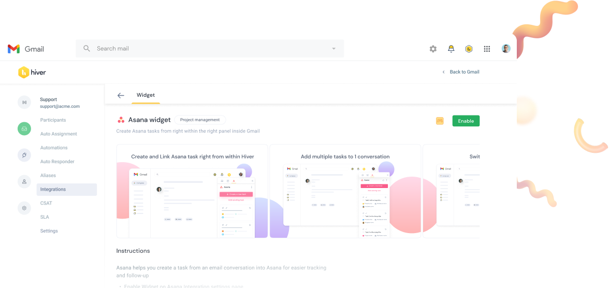Select the green shared inbox sidebar icon
The image size is (610, 288).
(x=24, y=128)
